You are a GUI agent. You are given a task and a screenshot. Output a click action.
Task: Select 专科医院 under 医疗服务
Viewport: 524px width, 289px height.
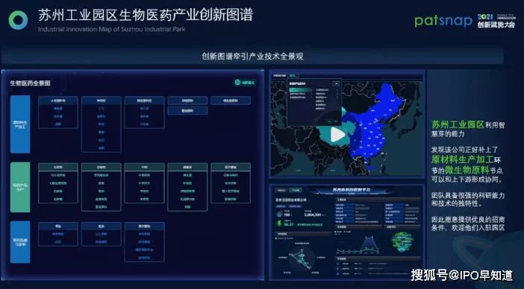(144, 234)
